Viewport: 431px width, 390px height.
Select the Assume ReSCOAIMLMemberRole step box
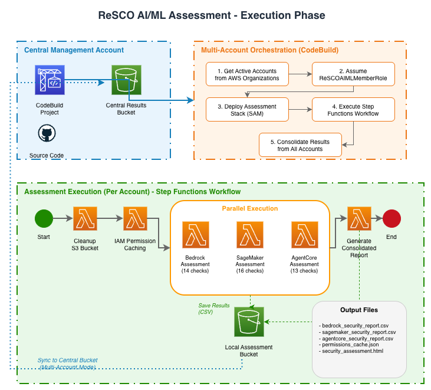pyautogui.click(x=353, y=74)
